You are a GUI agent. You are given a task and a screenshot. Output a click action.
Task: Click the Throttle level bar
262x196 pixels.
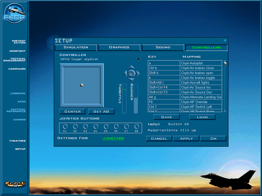(x=124, y=98)
